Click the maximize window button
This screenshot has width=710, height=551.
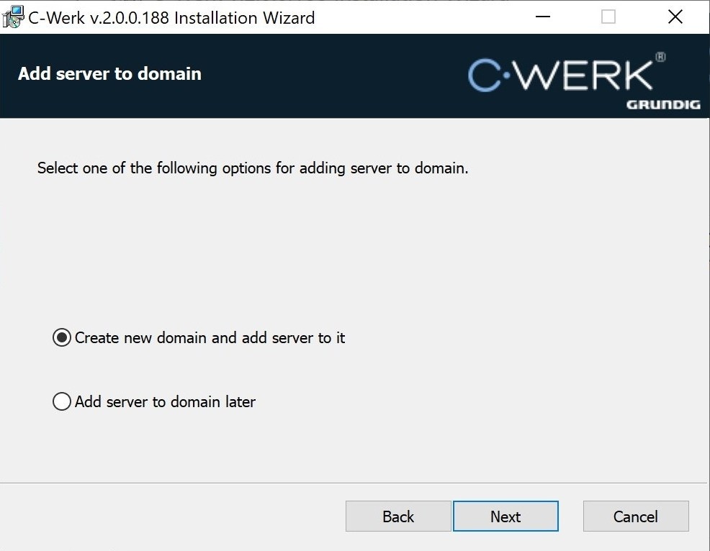point(608,17)
